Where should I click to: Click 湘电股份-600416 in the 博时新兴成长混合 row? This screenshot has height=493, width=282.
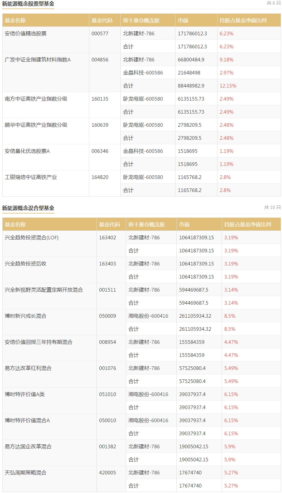(x=148, y=316)
